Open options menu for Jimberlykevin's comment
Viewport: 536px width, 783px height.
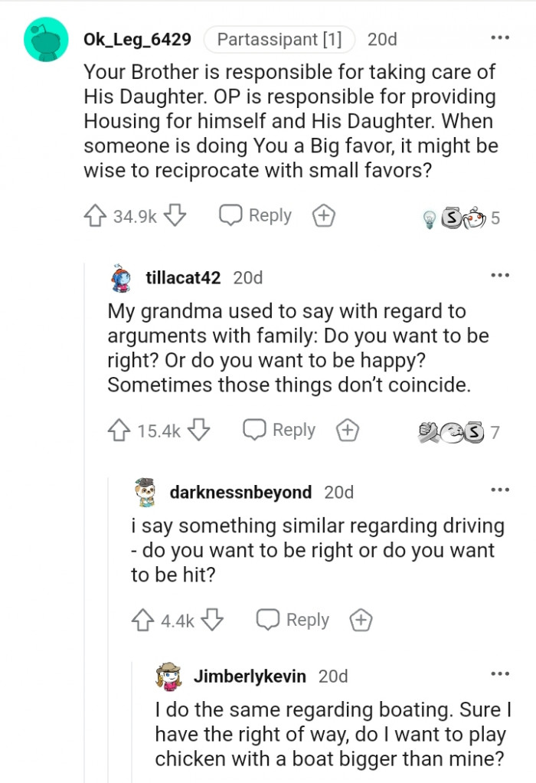pyautogui.click(x=499, y=673)
